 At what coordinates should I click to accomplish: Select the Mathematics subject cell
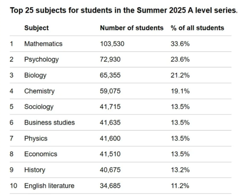(43, 44)
